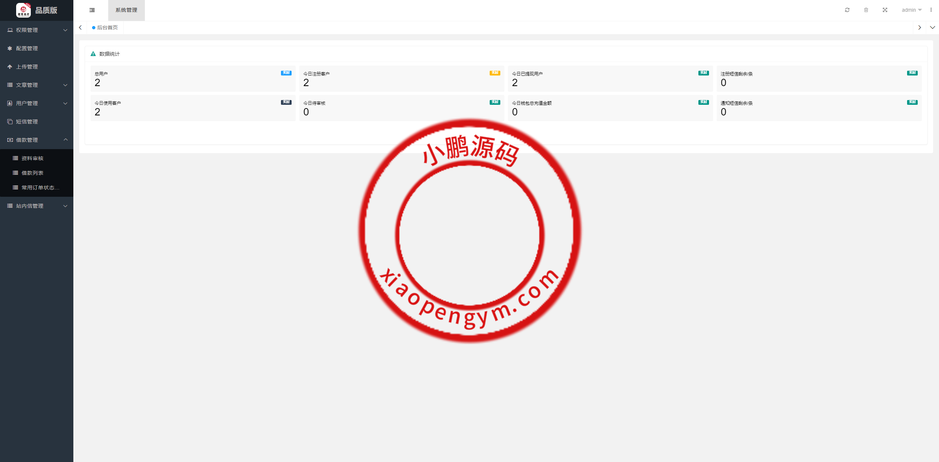This screenshot has height=462, width=939.
Task: Click the 上传管理 upload arrow icon
Action: point(10,66)
